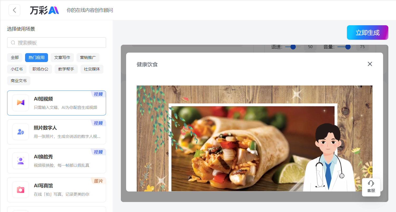Screen dimensions: 396x212
Task: Adjust the 语速 speed slider
Action: pos(293,47)
